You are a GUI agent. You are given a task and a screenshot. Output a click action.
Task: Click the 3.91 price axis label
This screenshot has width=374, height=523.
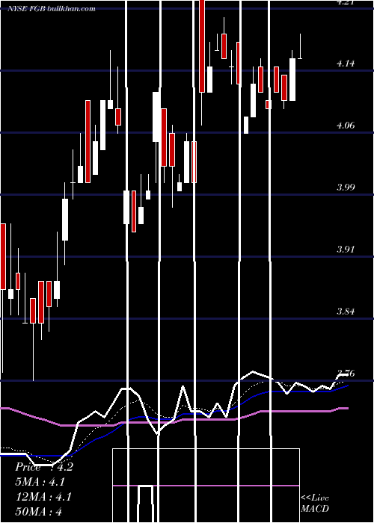pos(346,249)
